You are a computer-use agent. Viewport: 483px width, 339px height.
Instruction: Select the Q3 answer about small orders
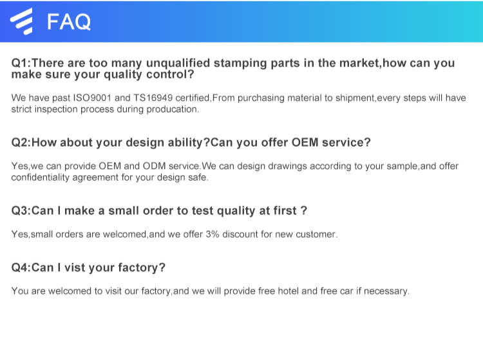174,234
